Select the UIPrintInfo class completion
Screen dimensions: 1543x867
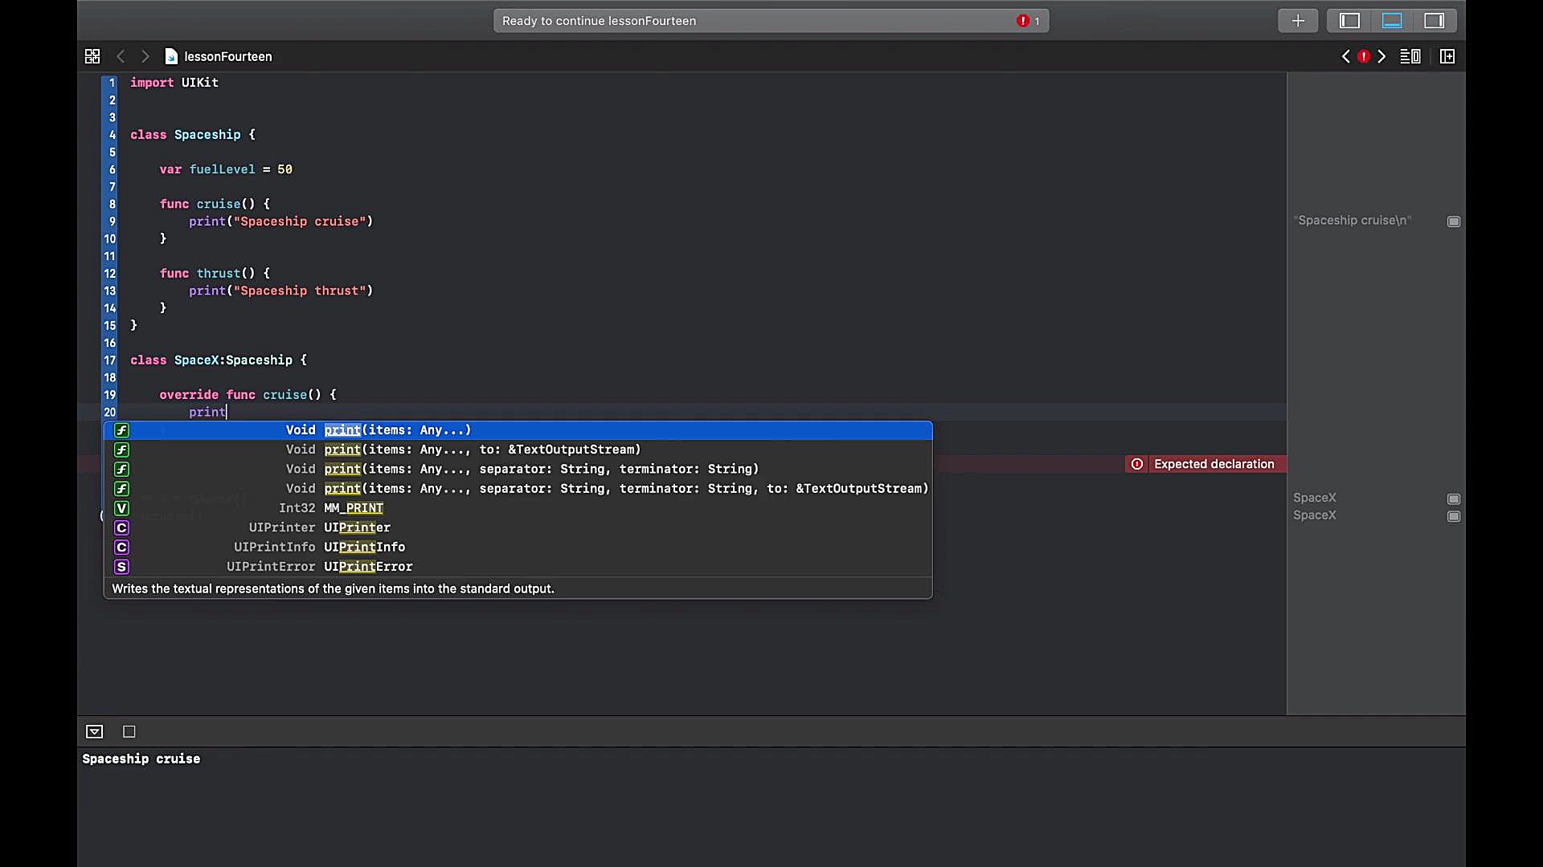[518, 547]
